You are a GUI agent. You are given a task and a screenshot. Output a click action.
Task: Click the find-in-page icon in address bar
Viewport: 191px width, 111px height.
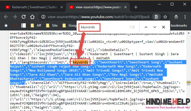point(156,17)
